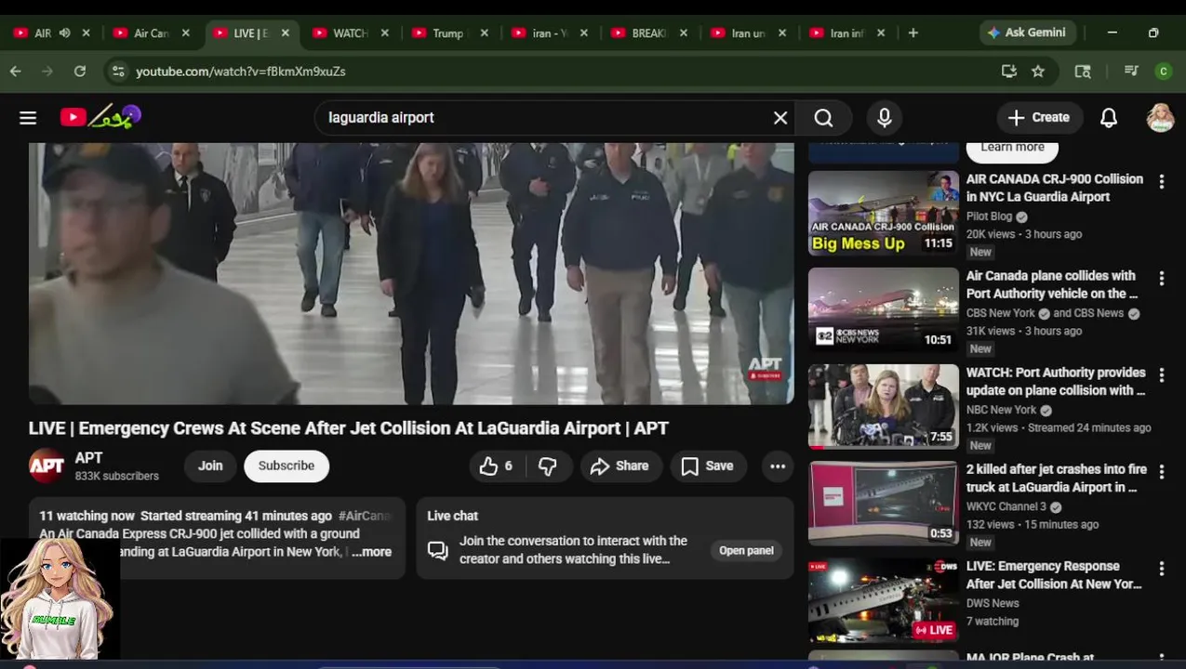Click video title text LIVE | Emergency Crews

pos(349,428)
